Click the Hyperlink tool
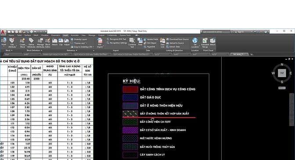This screenshot has width=295, height=160. pos(150,47)
